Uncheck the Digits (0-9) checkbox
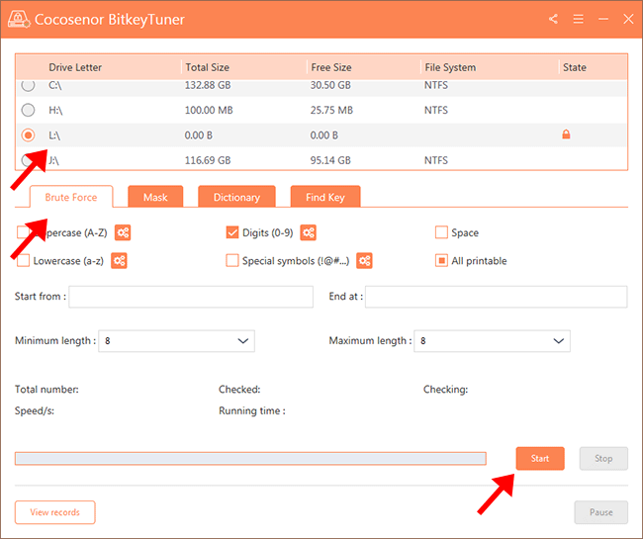The width and height of the screenshot is (643, 539). [x=232, y=232]
